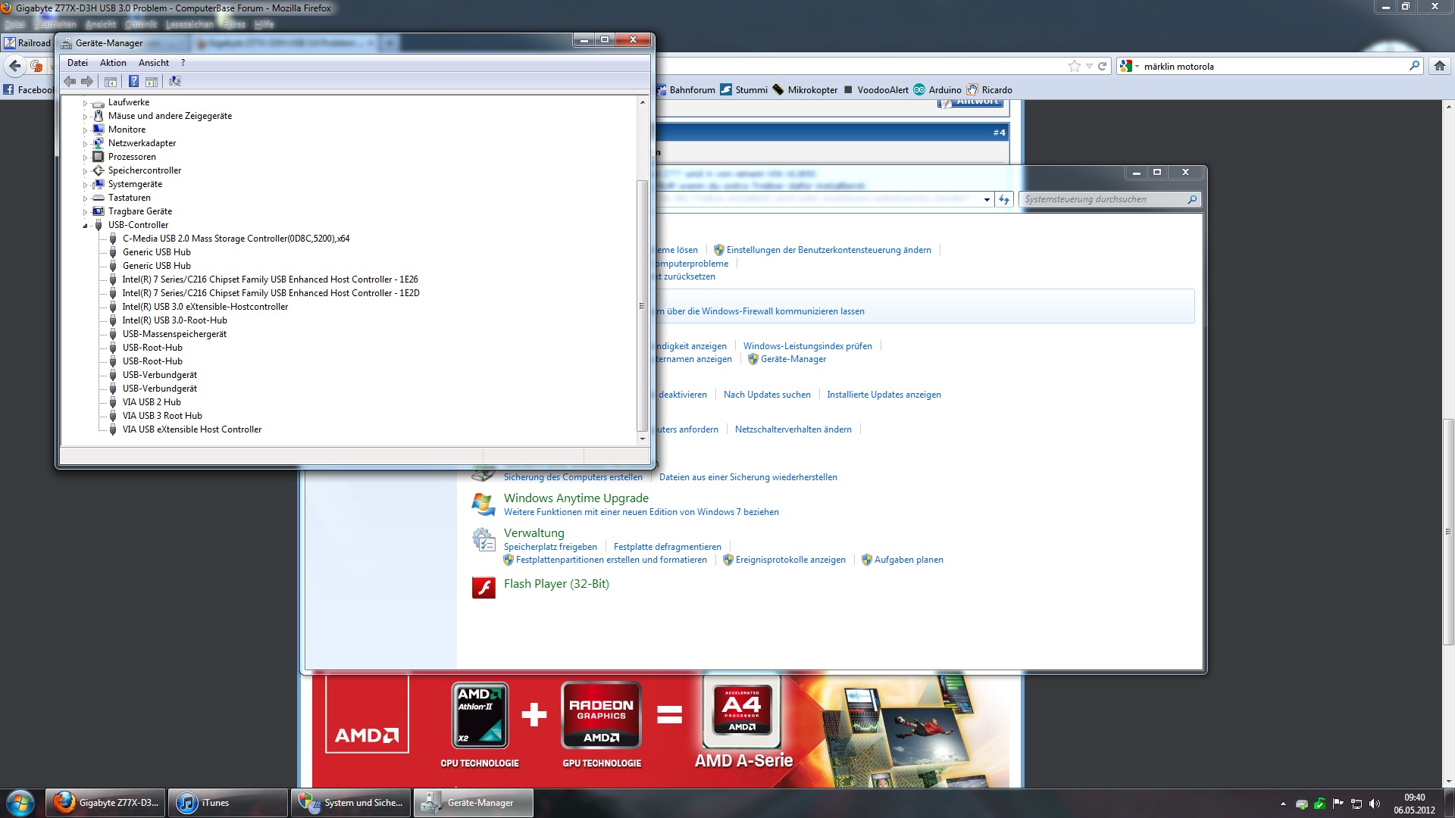Open the Ansicht menu
This screenshot has height=818, width=1455.
click(154, 63)
